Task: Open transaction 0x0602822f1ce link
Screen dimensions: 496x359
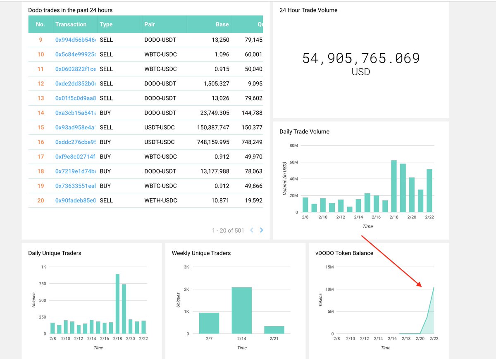Action: click(75, 69)
